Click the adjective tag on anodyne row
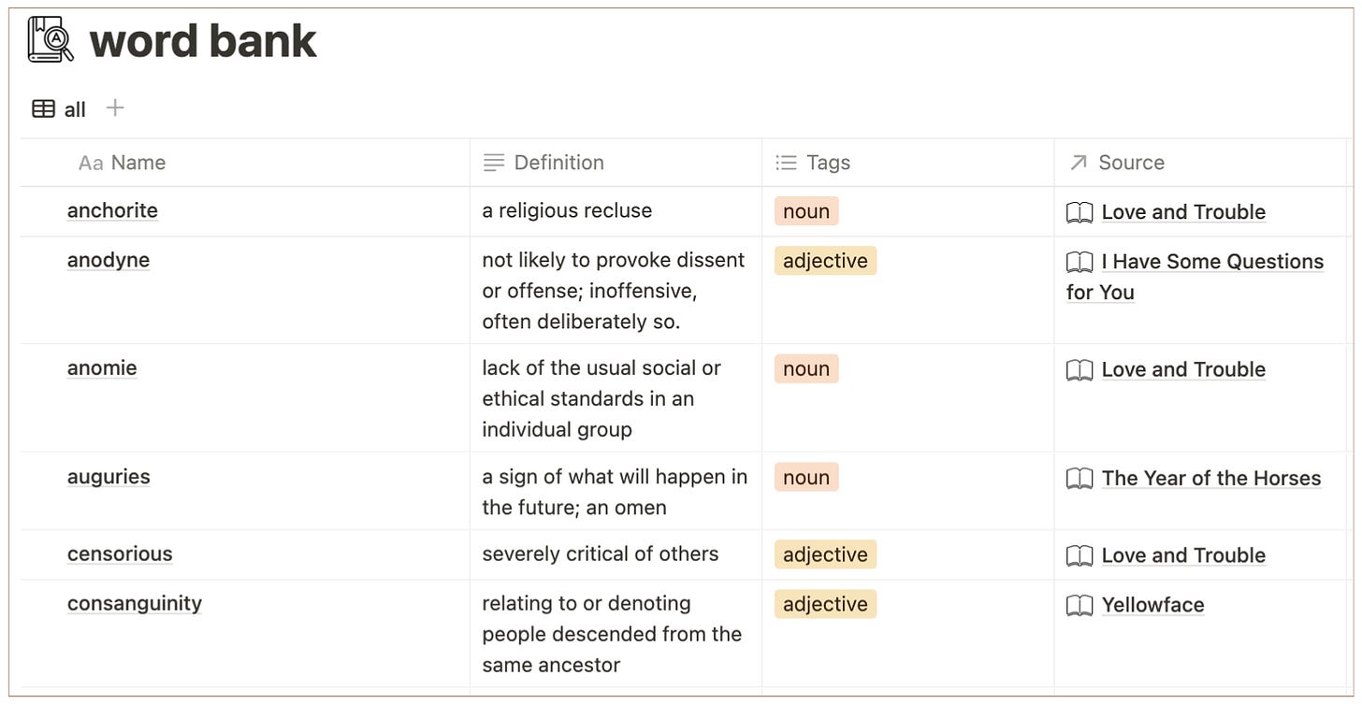 tap(825, 260)
